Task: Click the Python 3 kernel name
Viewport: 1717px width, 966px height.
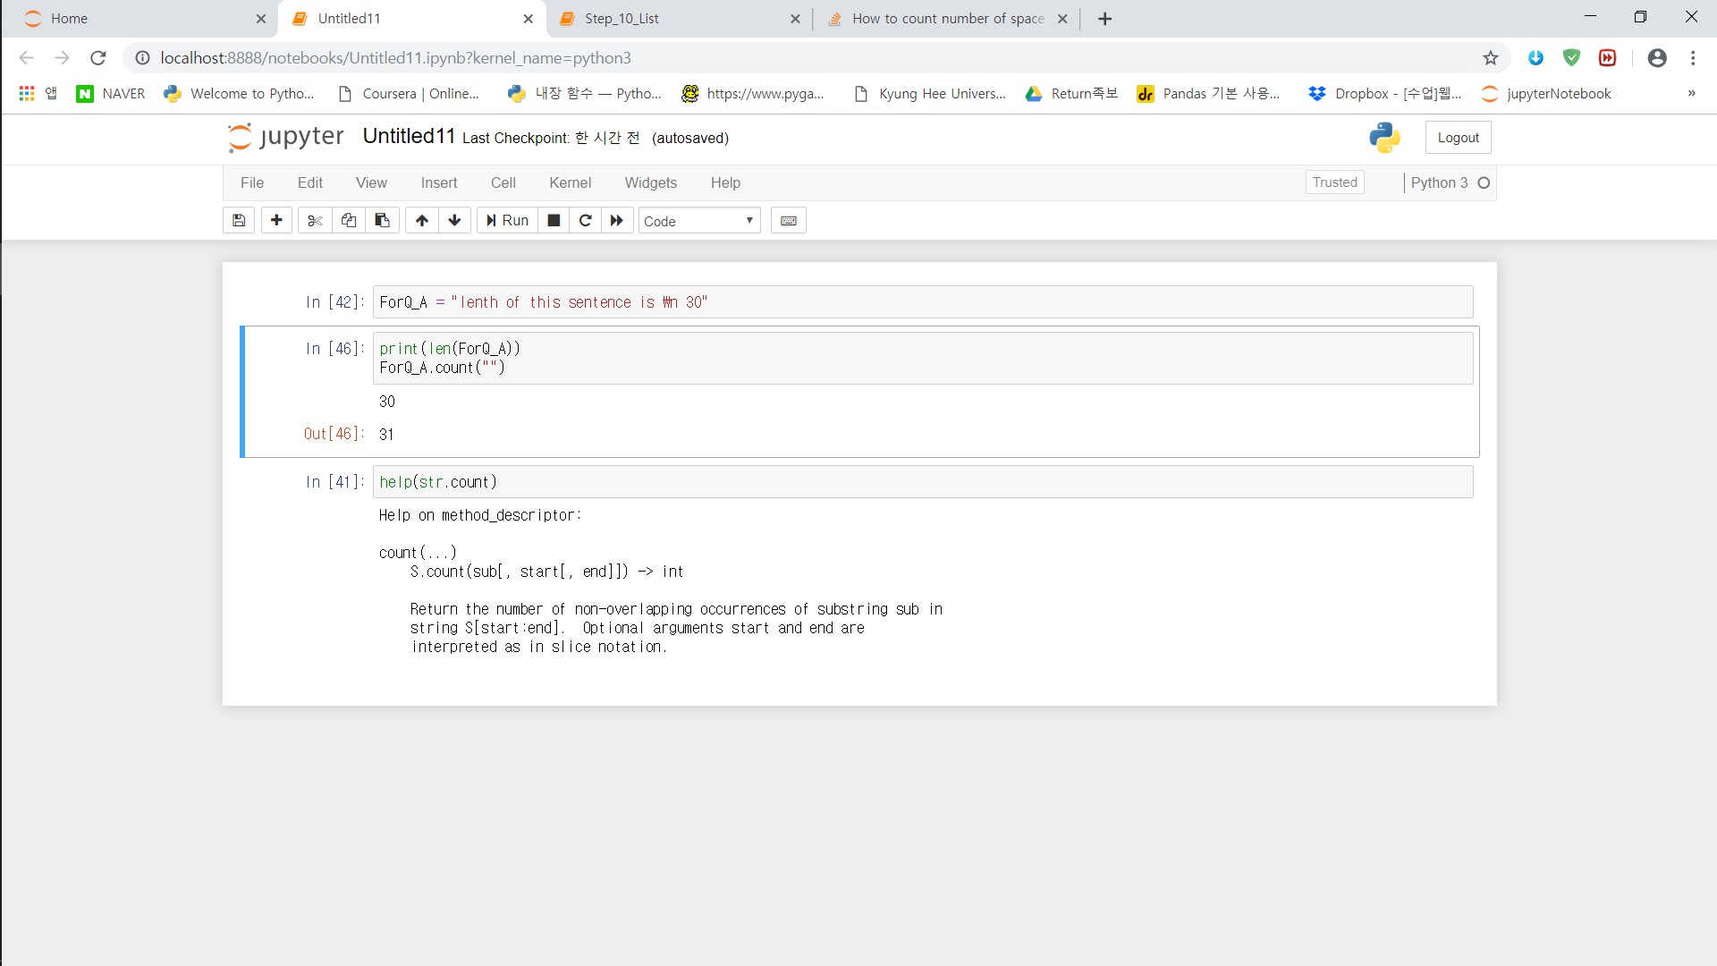Action: [x=1439, y=182]
